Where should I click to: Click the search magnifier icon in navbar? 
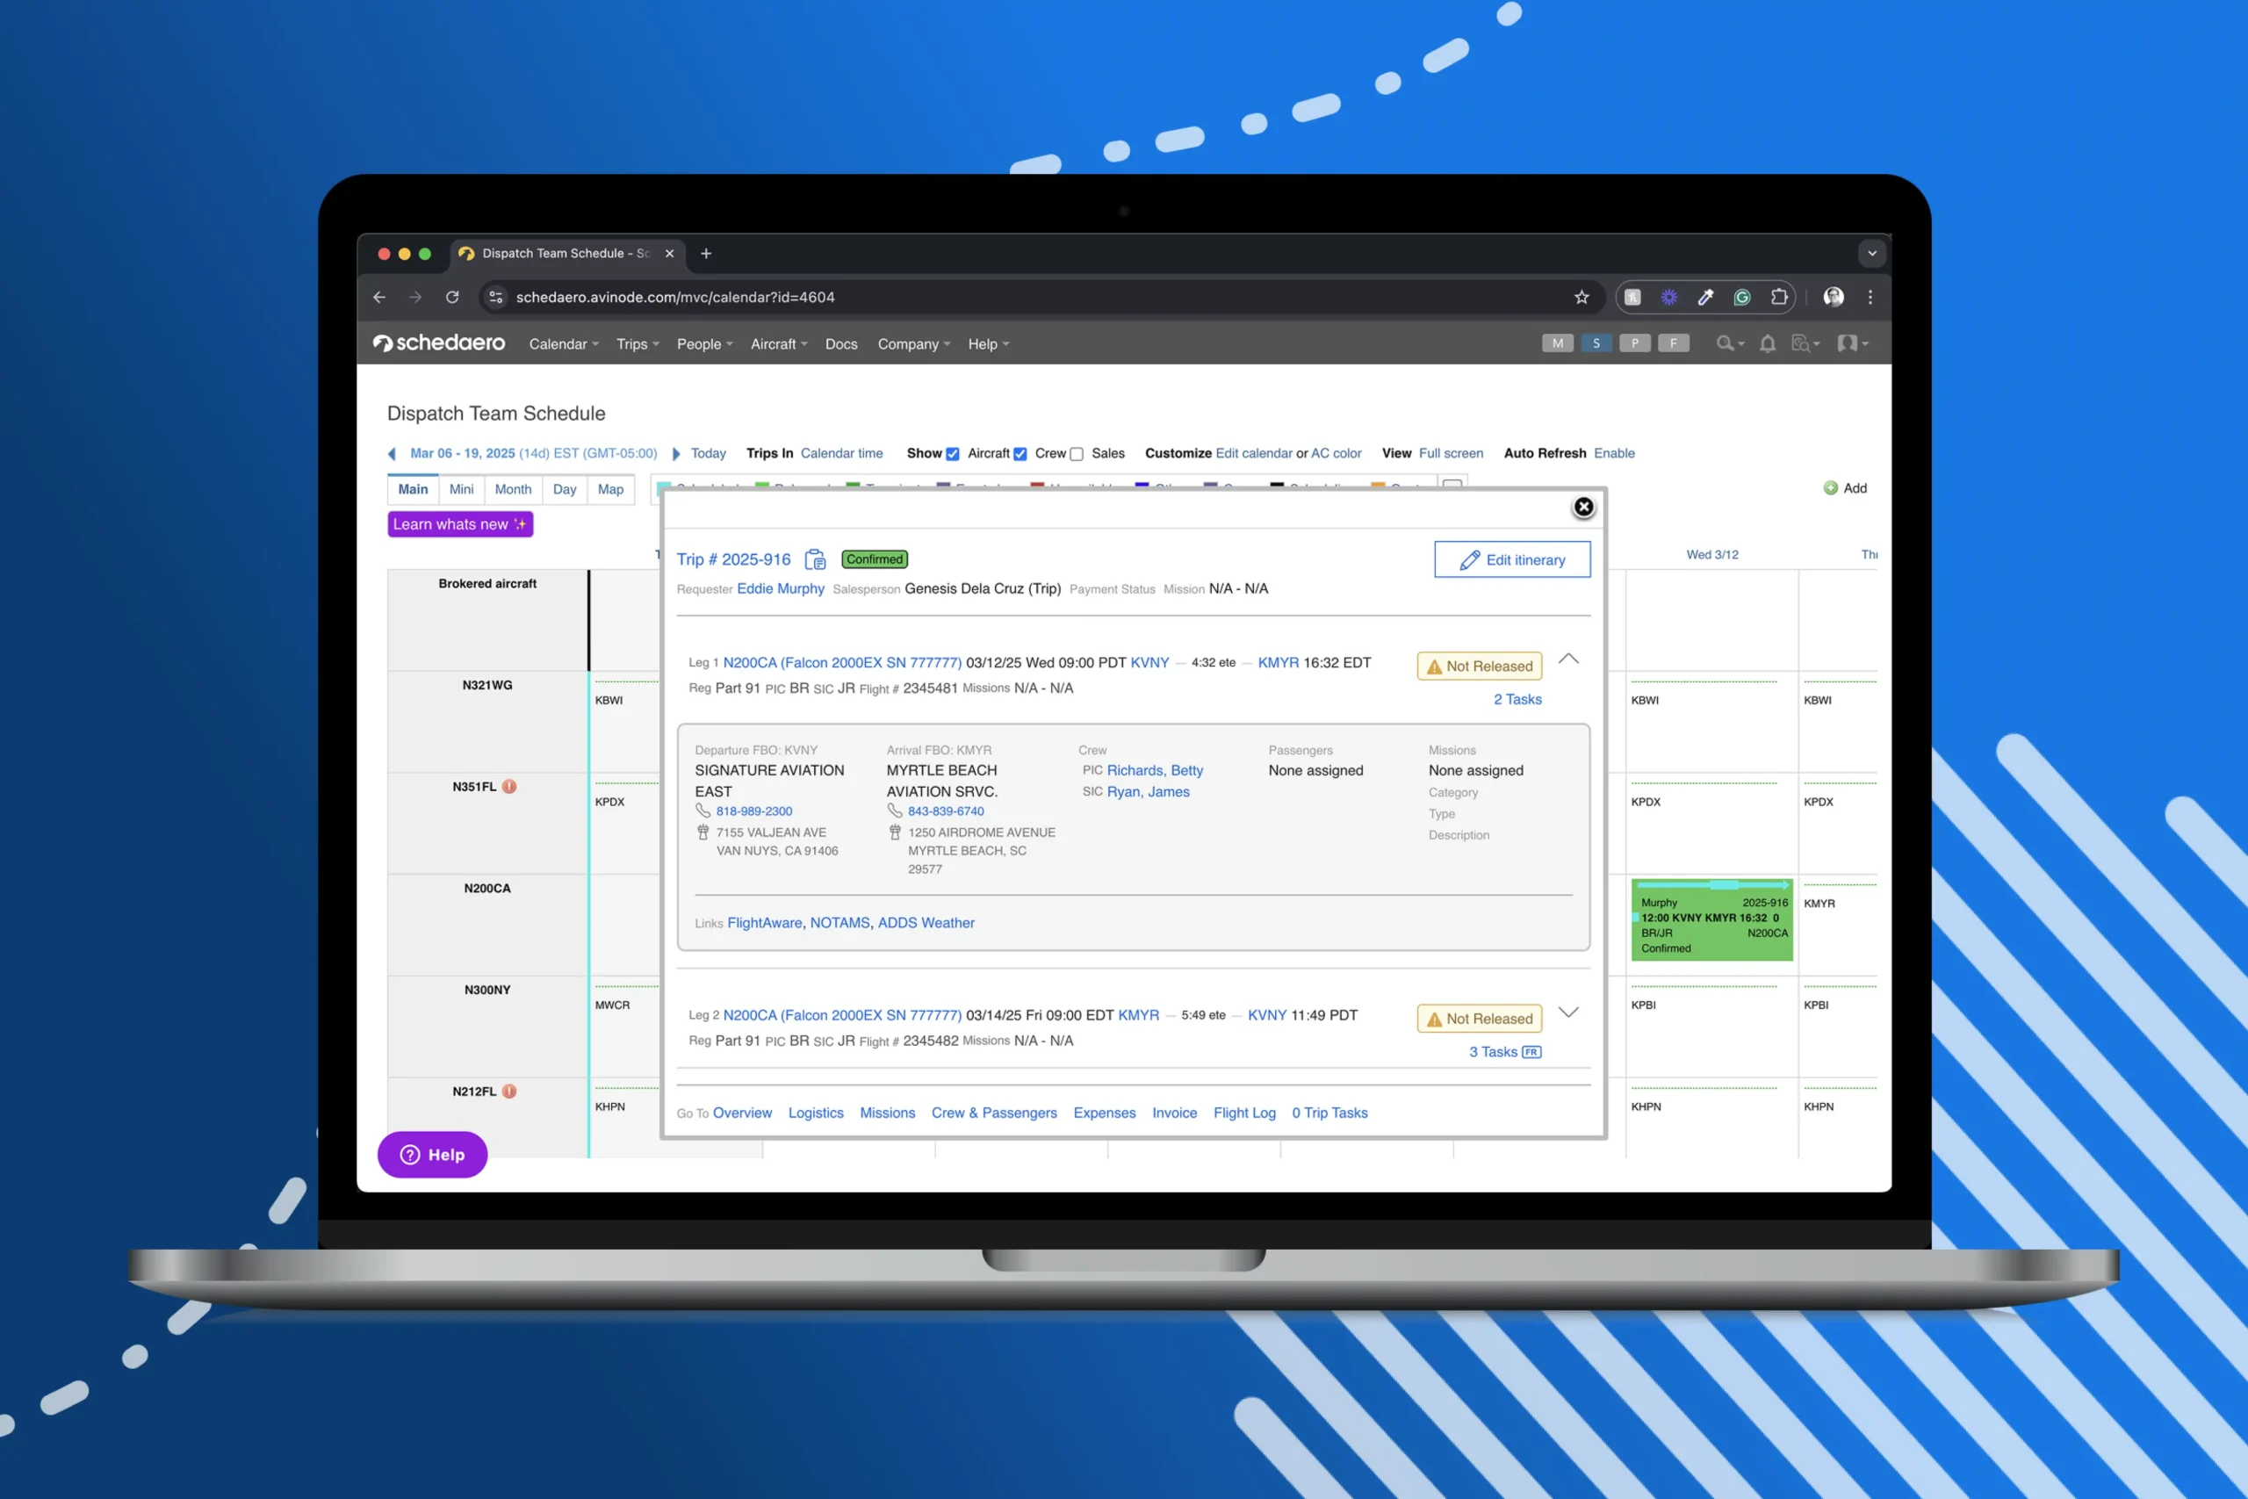1725,344
